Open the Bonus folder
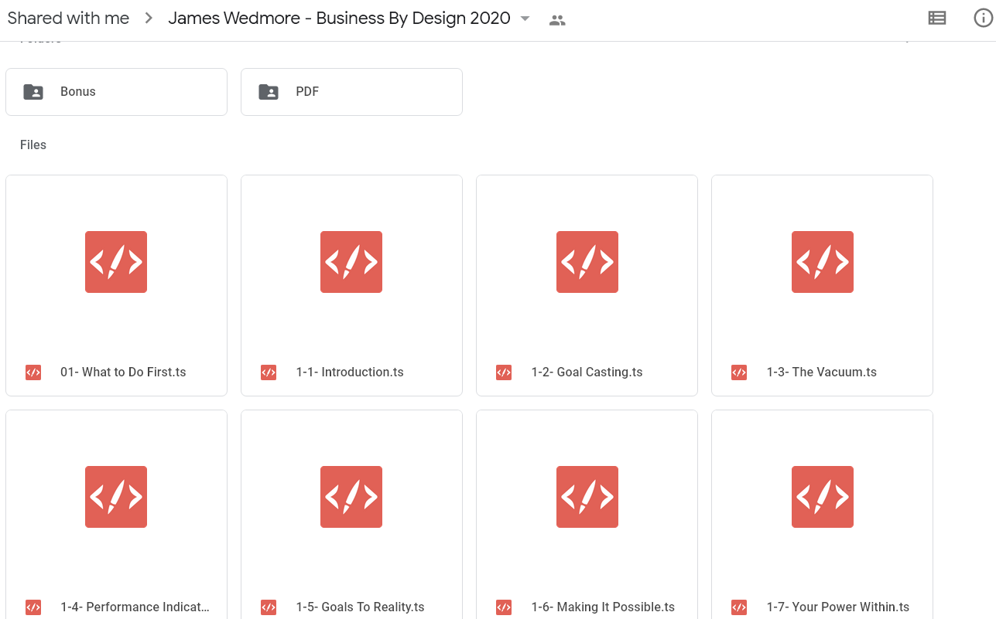This screenshot has width=996, height=619. pos(116,92)
